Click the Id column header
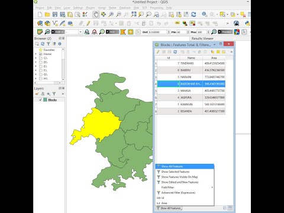 tap(169, 58)
